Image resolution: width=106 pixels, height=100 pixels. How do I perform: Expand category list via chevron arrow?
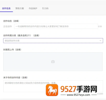100,41
